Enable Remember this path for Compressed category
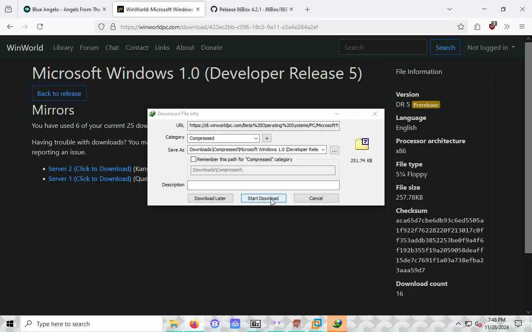Image resolution: width=532 pixels, height=332 pixels. click(193, 159)
